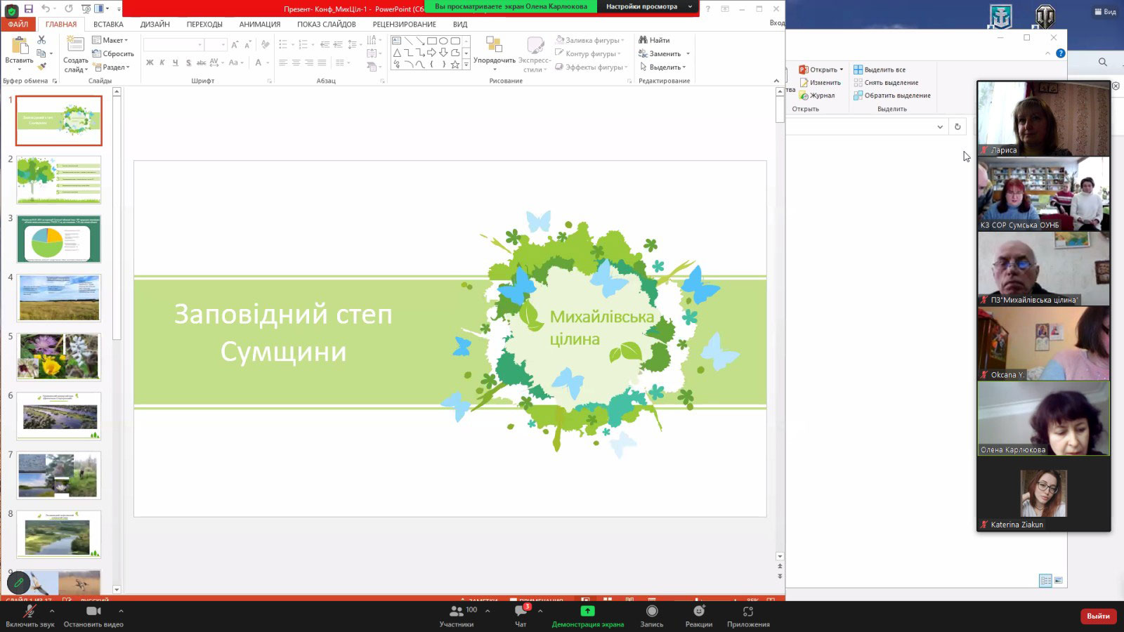Click the Заменить (Replace) button
The image size is (1124, 632).
[664, 53]
